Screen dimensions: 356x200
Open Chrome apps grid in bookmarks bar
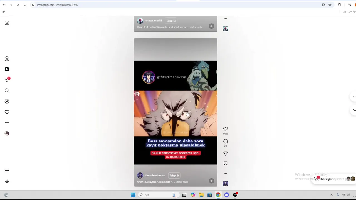[x=4, y=12]
